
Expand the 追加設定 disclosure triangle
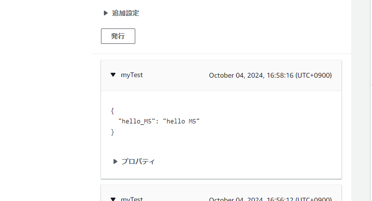106,13
